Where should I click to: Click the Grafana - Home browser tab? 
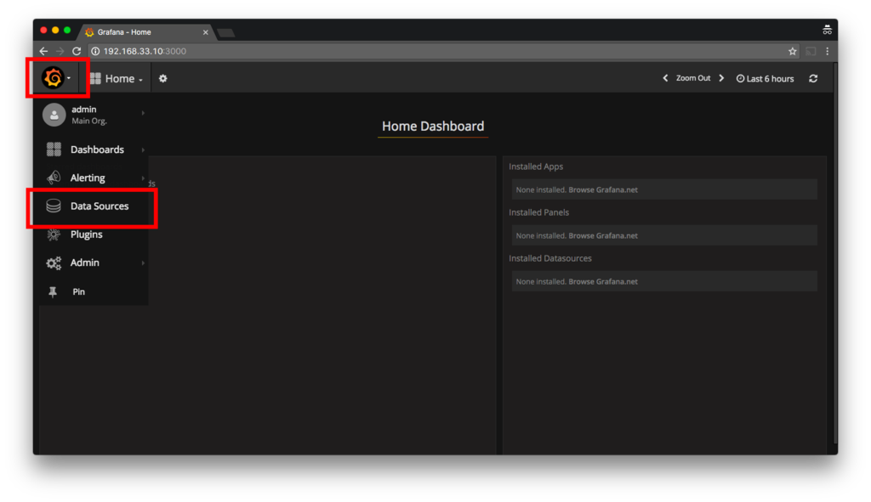145,32
